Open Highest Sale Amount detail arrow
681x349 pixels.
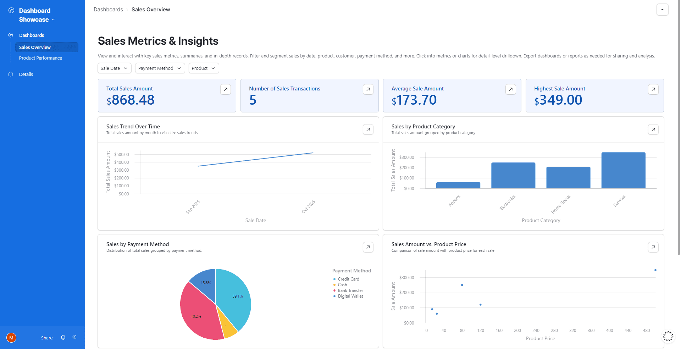653,89
